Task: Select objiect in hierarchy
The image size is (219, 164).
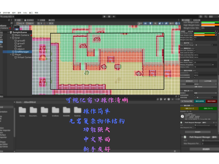Action: click(x=19, y=49)
